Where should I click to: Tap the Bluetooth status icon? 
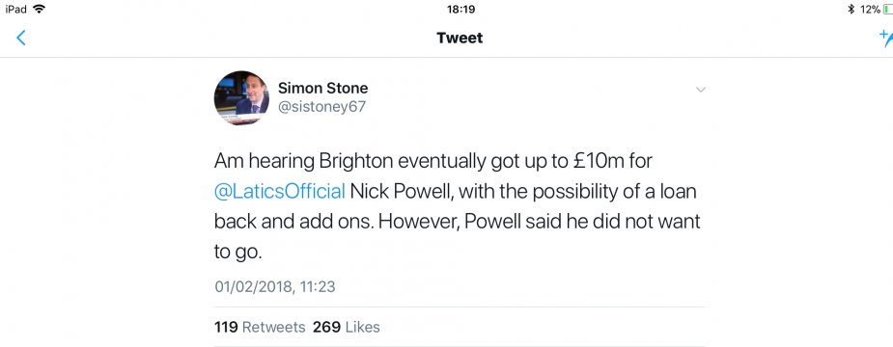click(851, 9)
